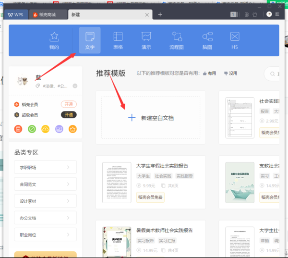Click the WPS home tab

coord(16,15)
